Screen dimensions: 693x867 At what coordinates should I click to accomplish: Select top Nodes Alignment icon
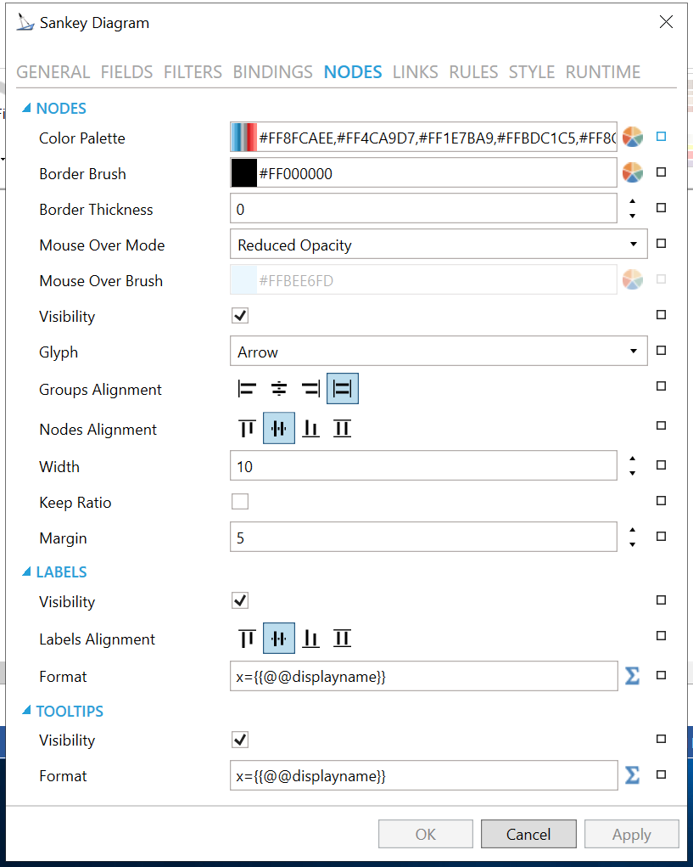click(x=247, y=429)
